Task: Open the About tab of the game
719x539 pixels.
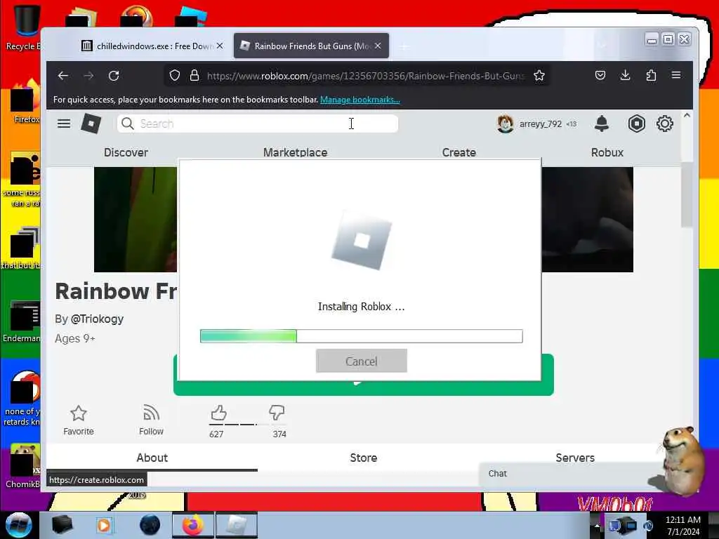Action: tap(152, 458)
